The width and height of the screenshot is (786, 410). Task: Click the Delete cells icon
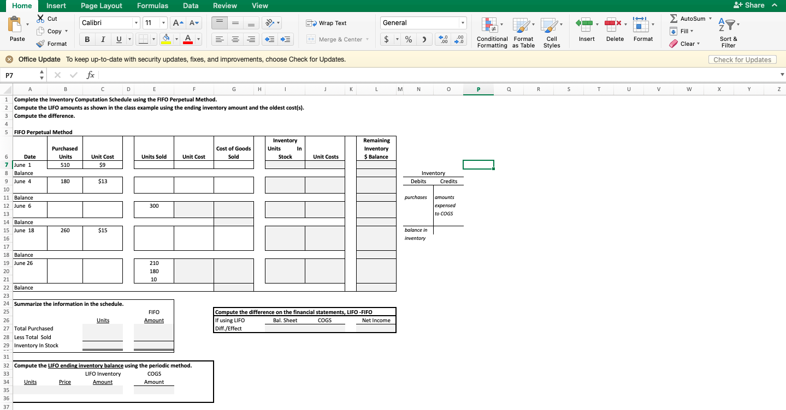(612, 23)
